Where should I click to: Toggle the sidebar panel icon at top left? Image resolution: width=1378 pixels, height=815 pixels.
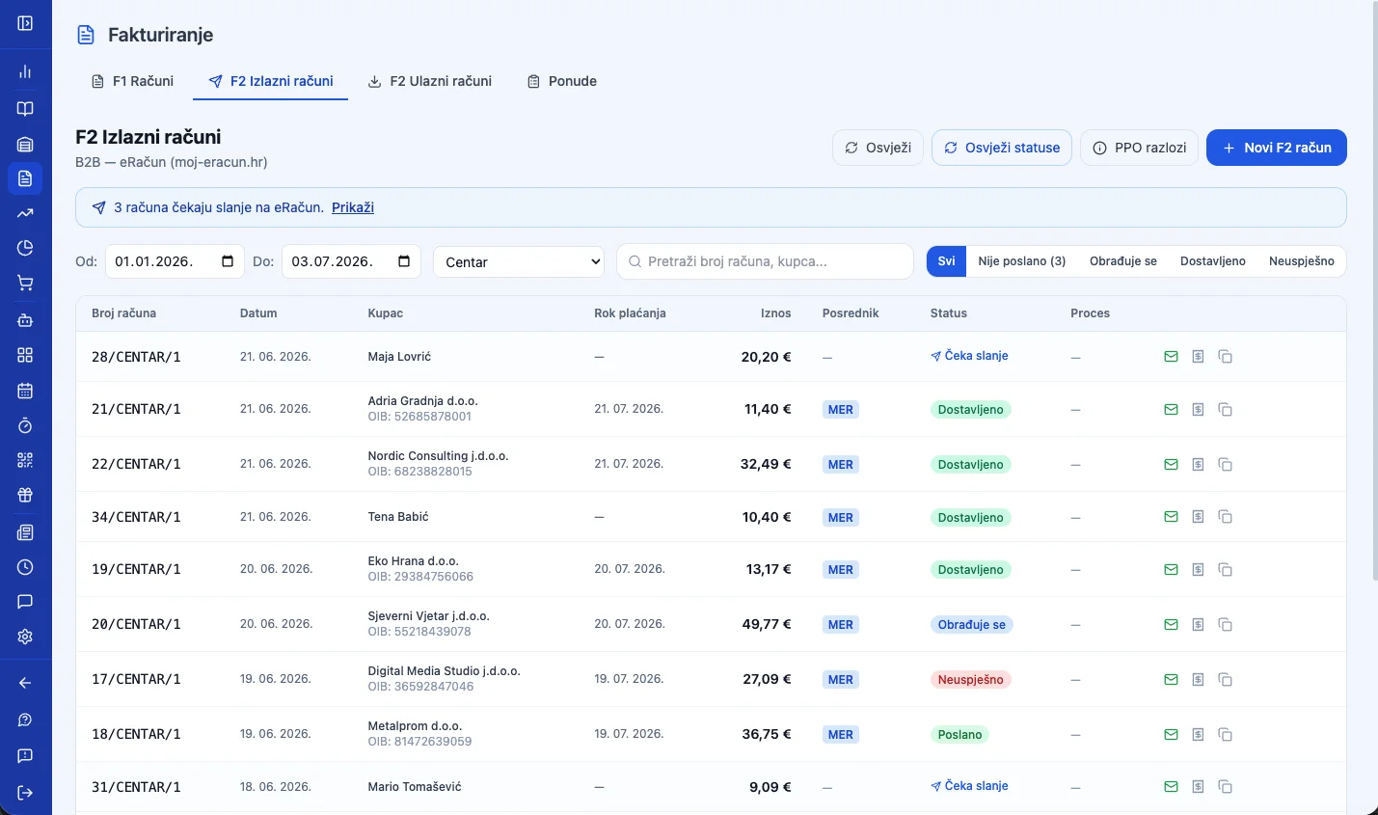coord(25,23)
